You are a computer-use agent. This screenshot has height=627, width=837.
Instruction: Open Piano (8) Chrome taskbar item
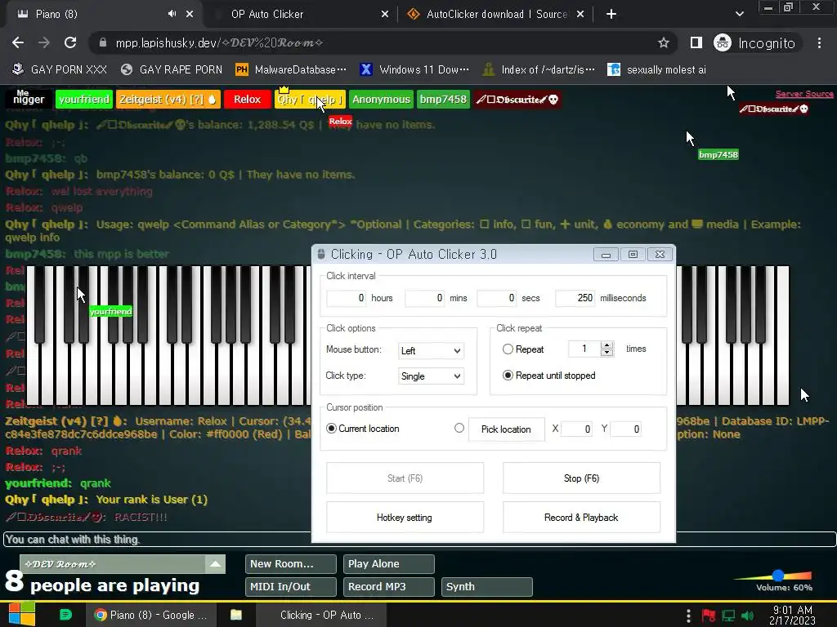point(151,615)
